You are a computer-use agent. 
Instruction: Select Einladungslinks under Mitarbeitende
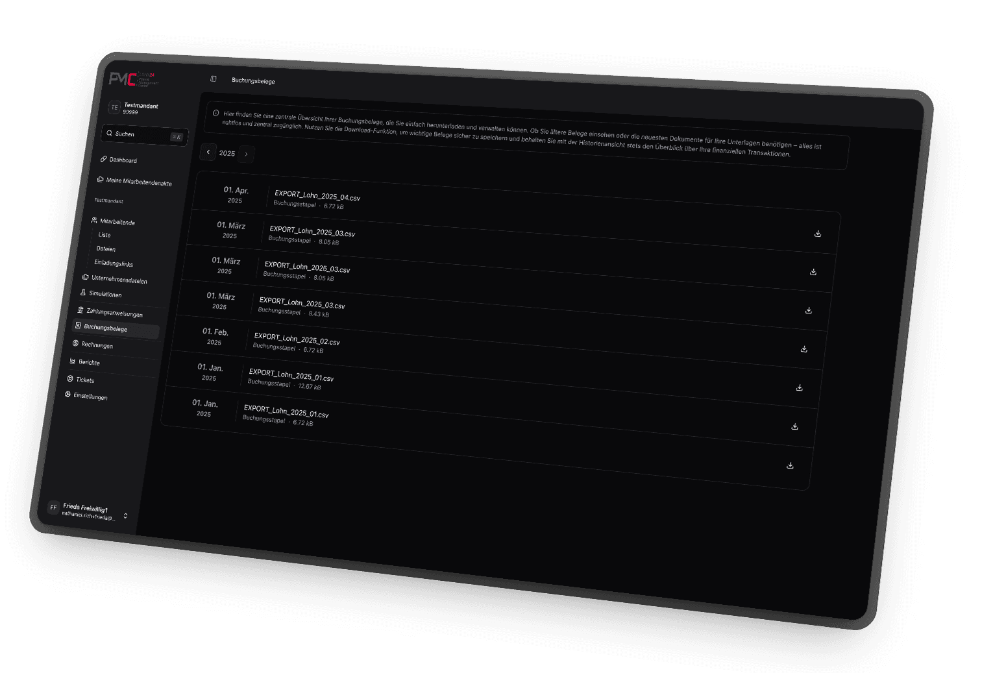tap(113, 263)
